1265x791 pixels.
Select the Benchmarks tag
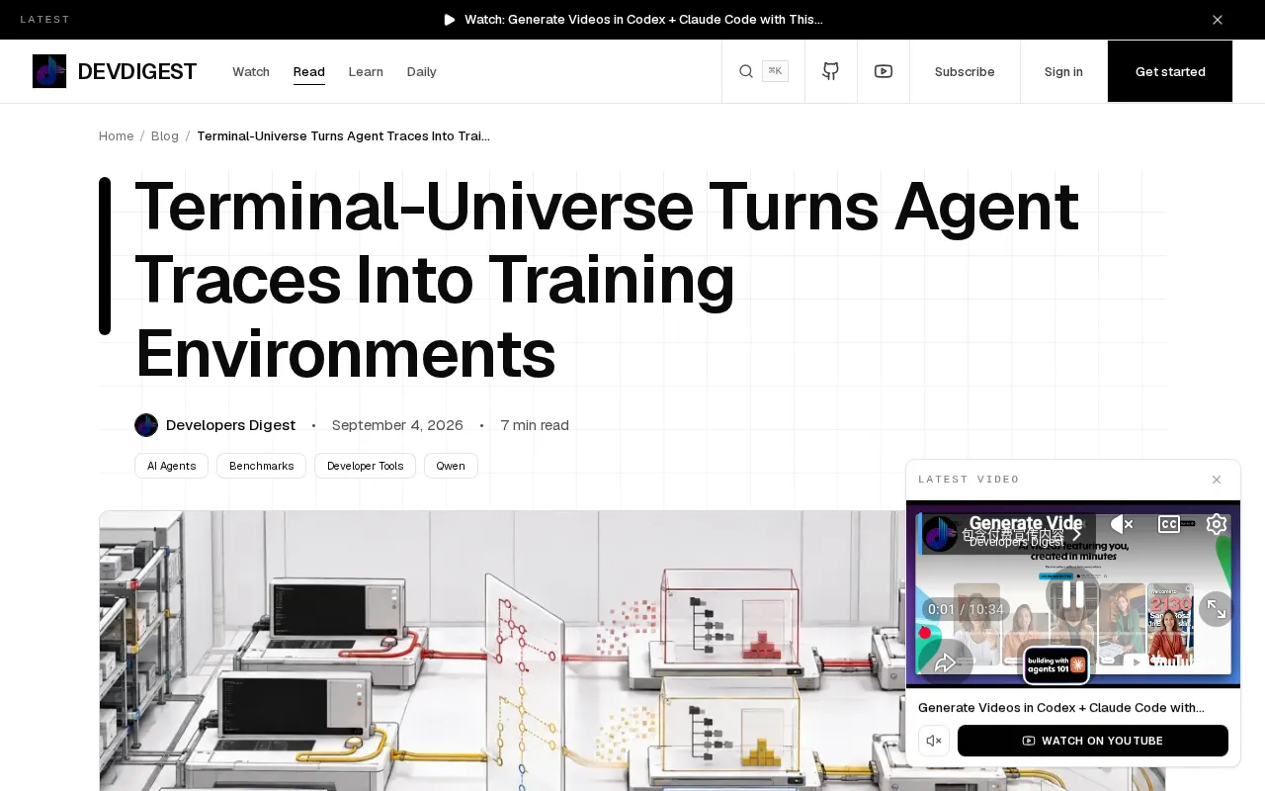coord(262,466)
